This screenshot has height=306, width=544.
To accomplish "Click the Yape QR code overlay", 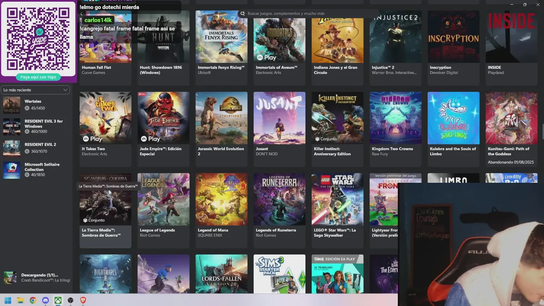I will [x=38, y=39].
